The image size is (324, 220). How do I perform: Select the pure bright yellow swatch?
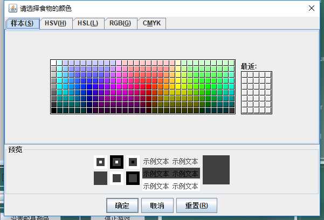click(x=178, y=87)
